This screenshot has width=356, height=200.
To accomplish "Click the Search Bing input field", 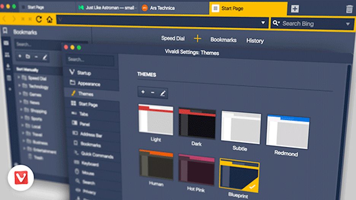I will point(313,24).
